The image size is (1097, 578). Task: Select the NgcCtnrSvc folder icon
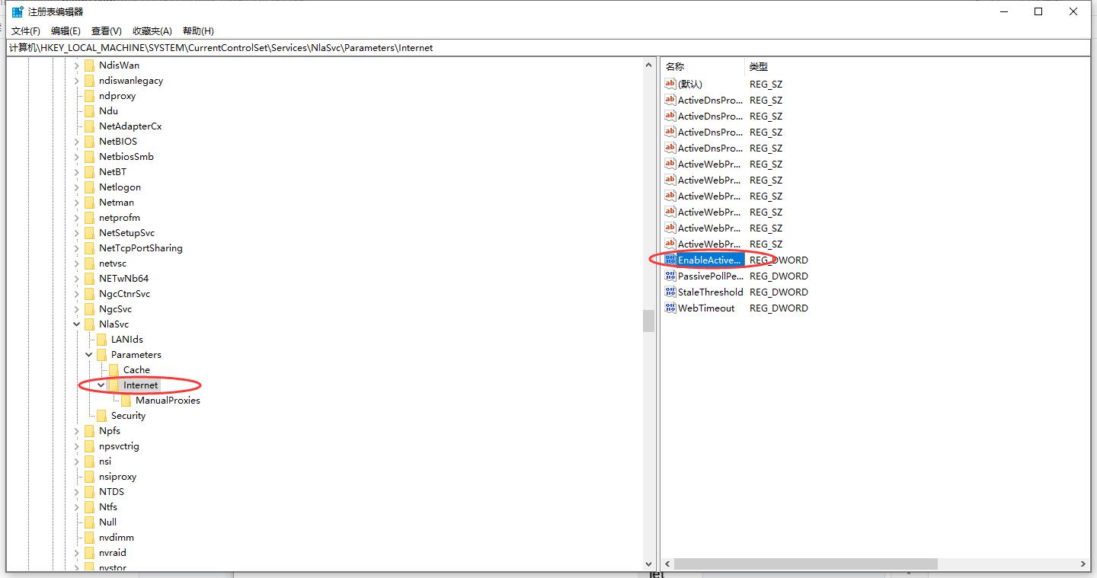point(90,294)
